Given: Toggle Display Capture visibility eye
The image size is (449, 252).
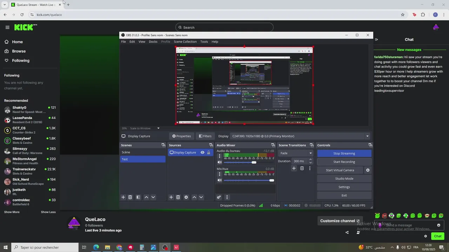Looking at the screenshot, I should pos(202,152).
